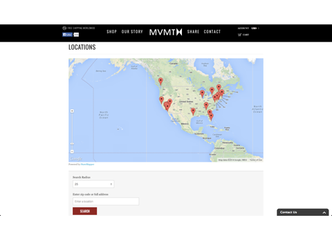Open the Share menu item
Screen dimensions: 332x249
(193, 32)
